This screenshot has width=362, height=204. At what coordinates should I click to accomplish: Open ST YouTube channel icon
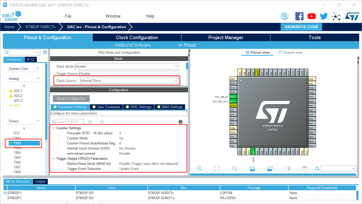coord(312,16)
